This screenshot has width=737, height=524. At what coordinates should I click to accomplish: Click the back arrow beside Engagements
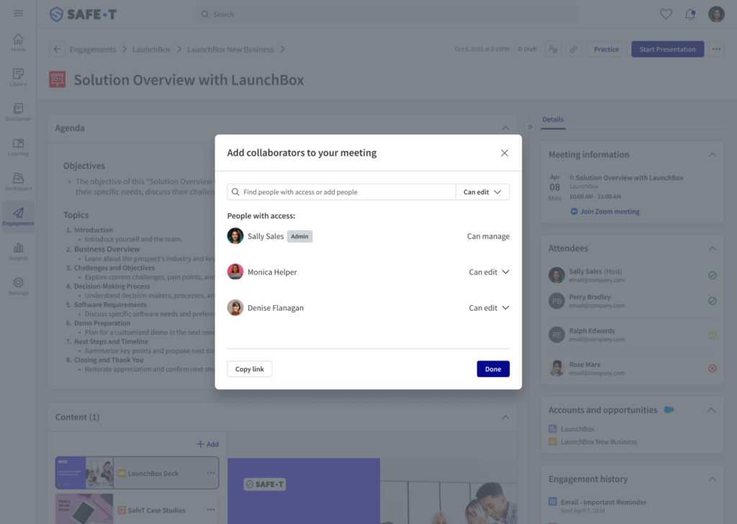coord(57,50)
